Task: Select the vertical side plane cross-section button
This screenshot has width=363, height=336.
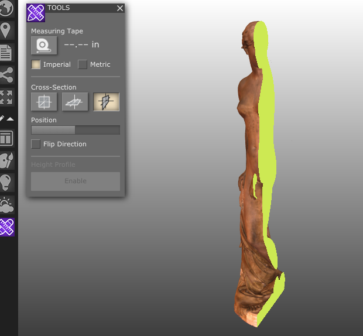Action: (x=106, y=102)
